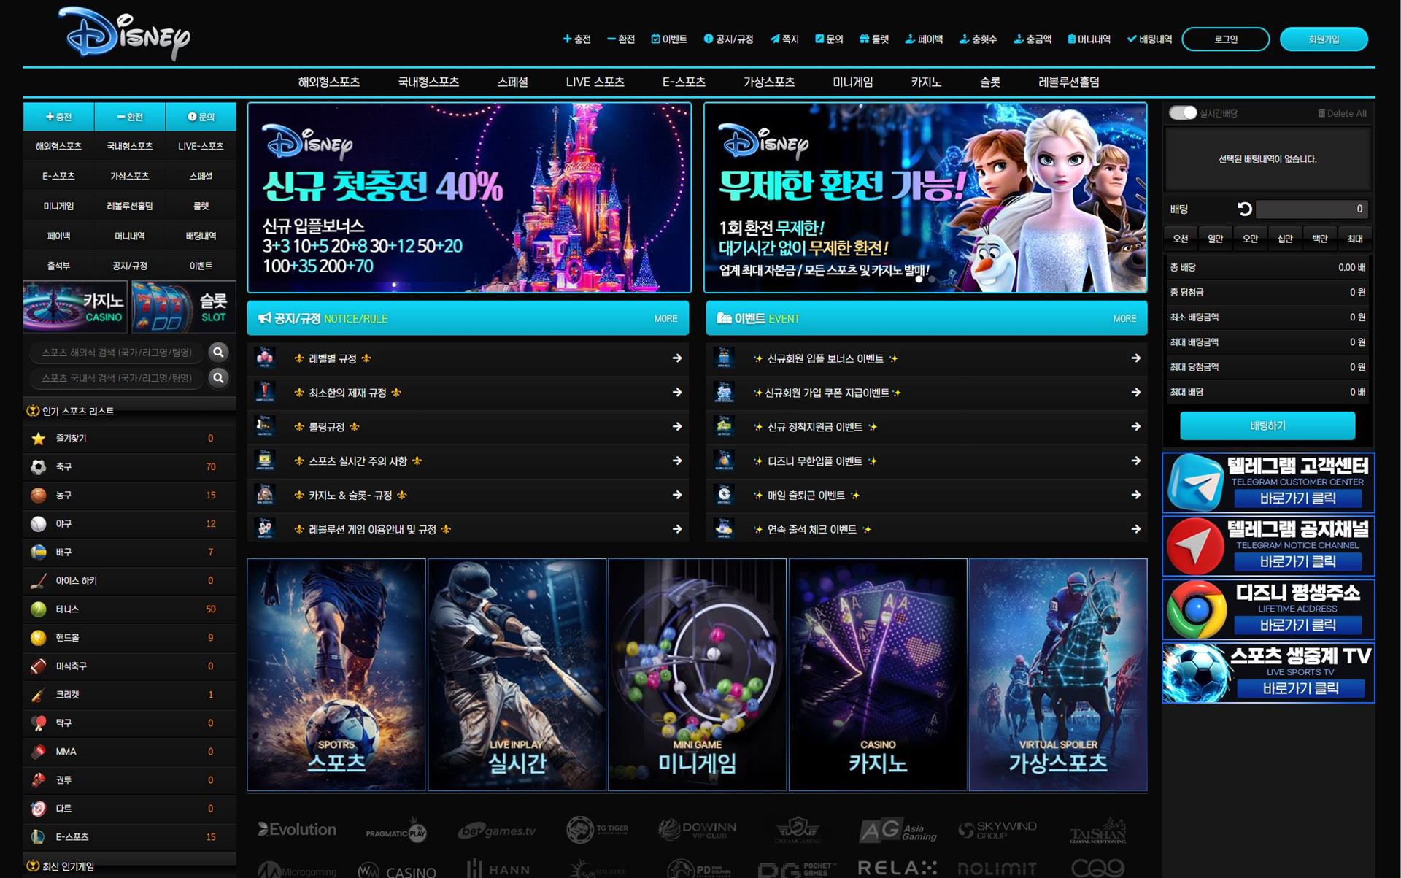Select 야구 baseball in sports list
The height and width of the screenshot is (878, 1401).
point(129,523)
